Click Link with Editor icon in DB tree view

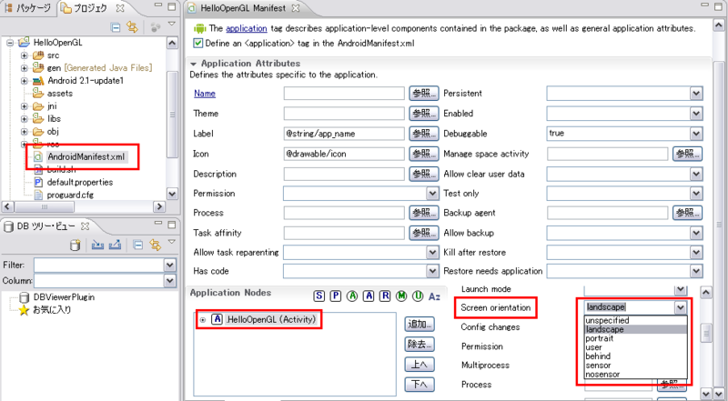pos(155,246)
